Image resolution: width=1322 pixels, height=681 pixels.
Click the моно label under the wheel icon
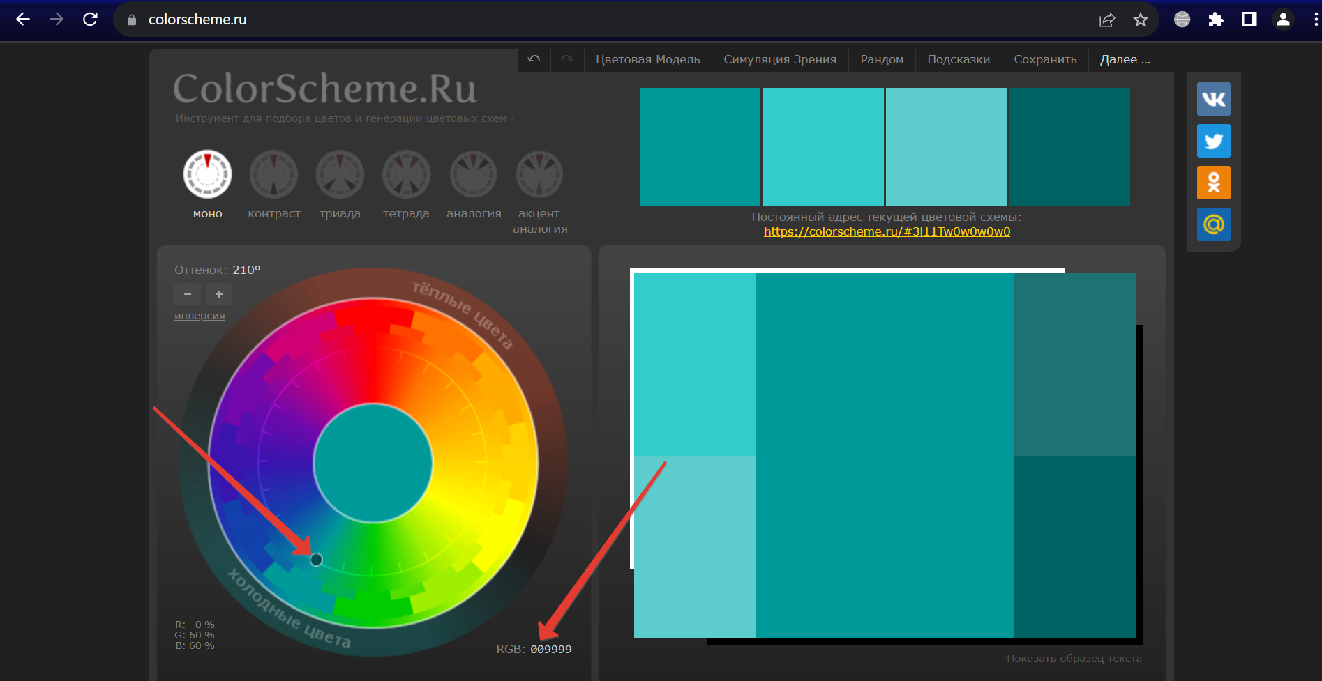click(x=207, y=214)
